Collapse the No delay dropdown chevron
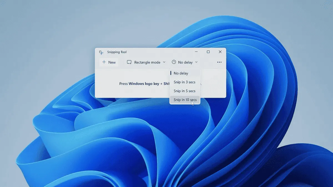Screen dimensions: 333x187 (x=196, y=62)
